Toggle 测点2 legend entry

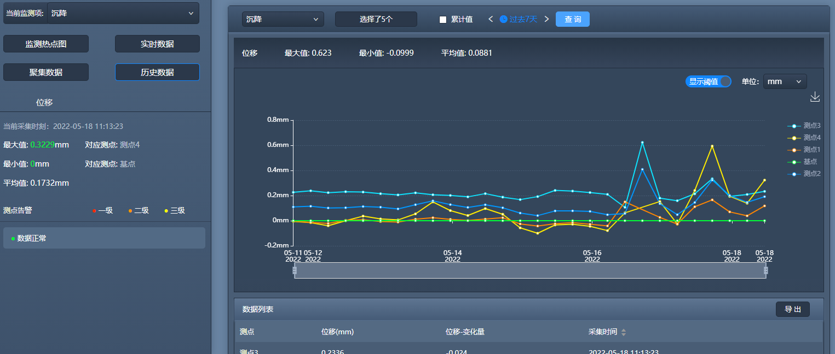point(804,174)
